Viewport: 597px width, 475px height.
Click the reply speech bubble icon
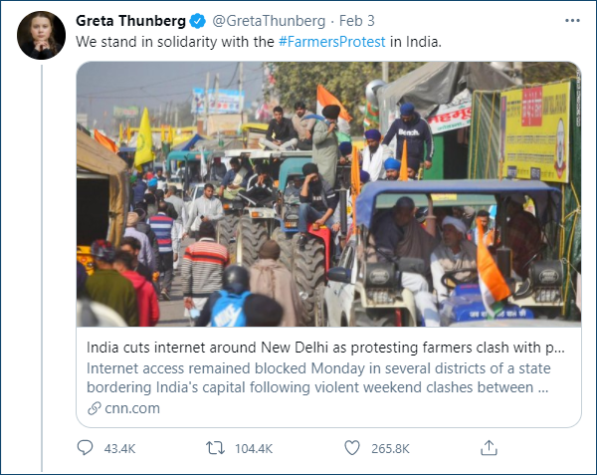pos(85,448)
